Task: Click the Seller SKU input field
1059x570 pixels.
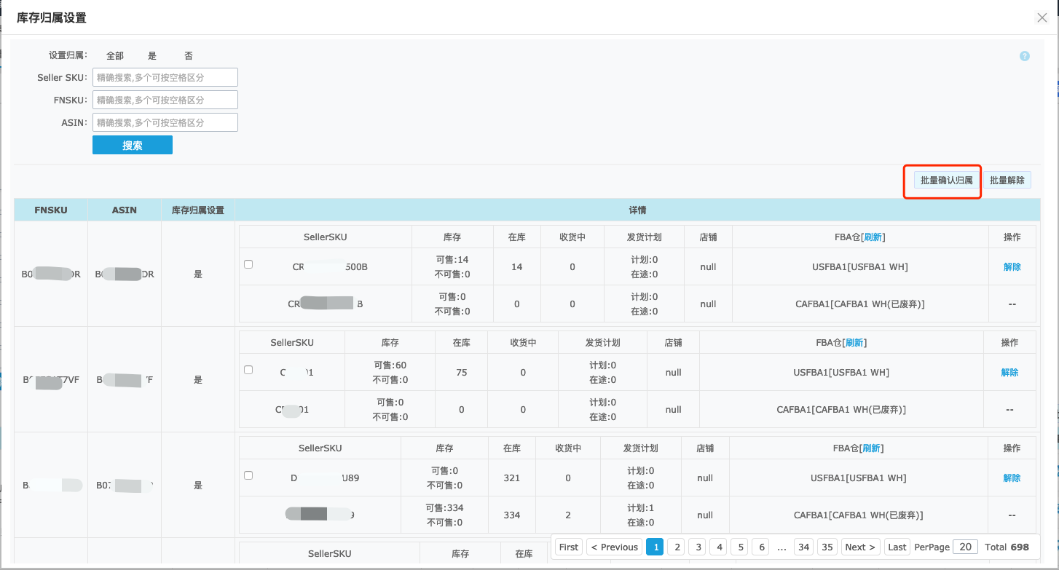Action: pyautogui.click(x=165, y=76)
